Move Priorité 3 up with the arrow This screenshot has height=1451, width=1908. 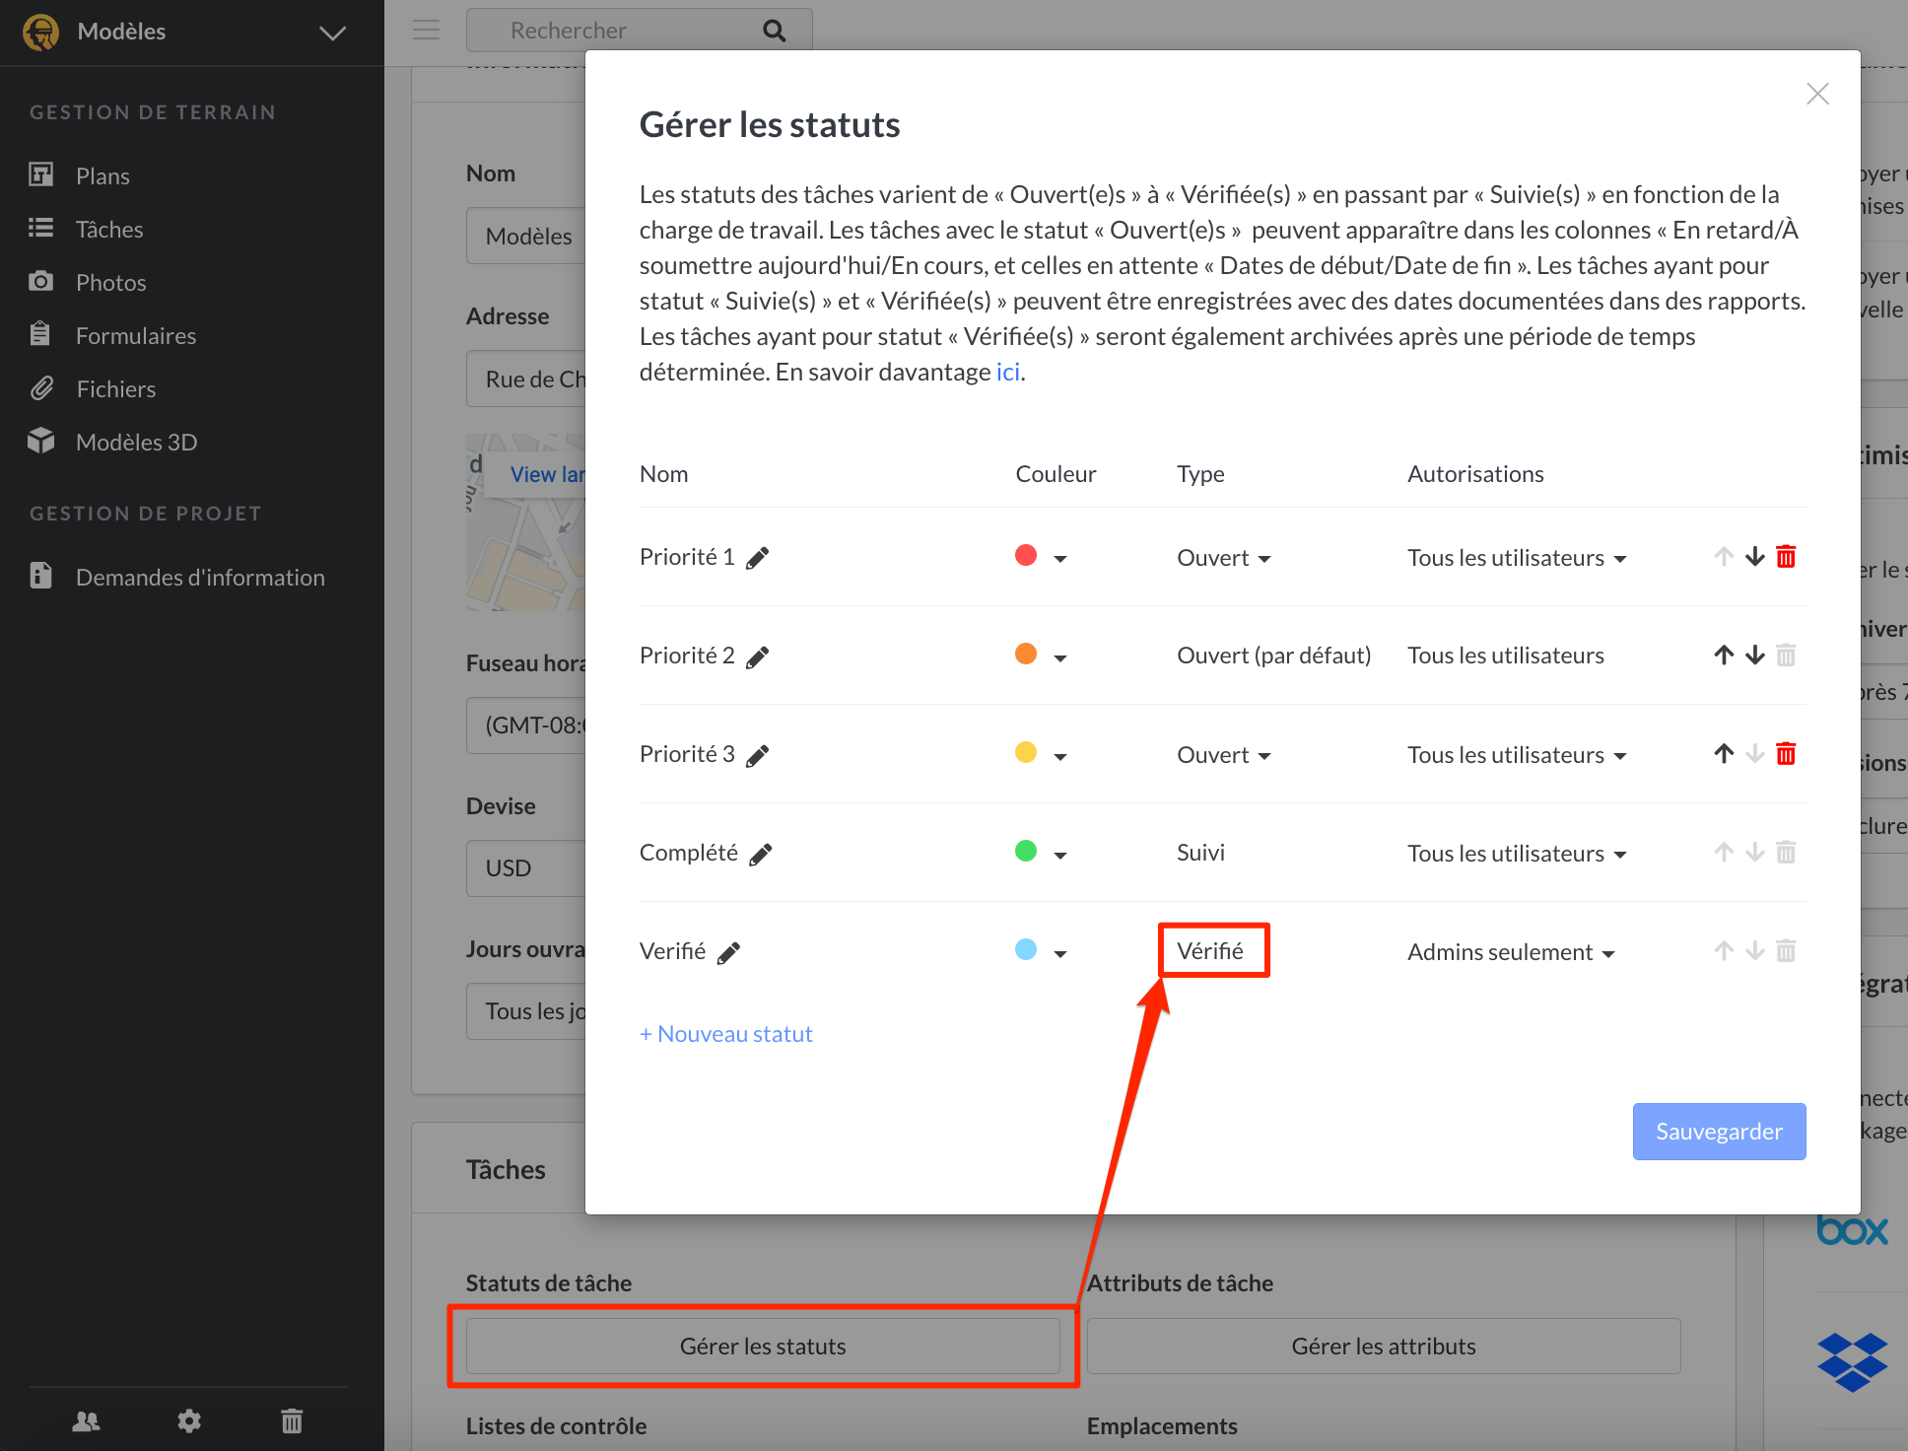click(x=1724, y=754)
